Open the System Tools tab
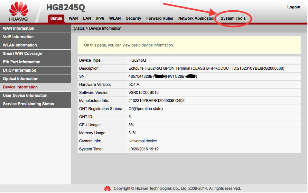This screenshot has height=193, width=308. coord(233,18)
